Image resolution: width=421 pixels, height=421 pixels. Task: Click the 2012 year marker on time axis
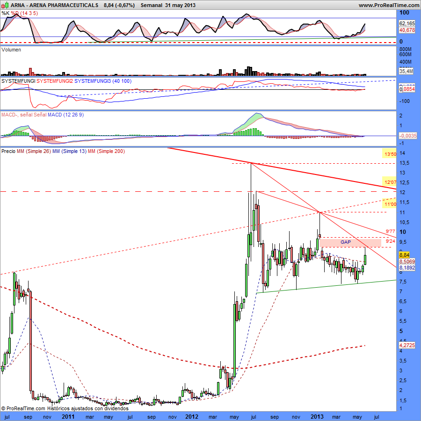192,417
